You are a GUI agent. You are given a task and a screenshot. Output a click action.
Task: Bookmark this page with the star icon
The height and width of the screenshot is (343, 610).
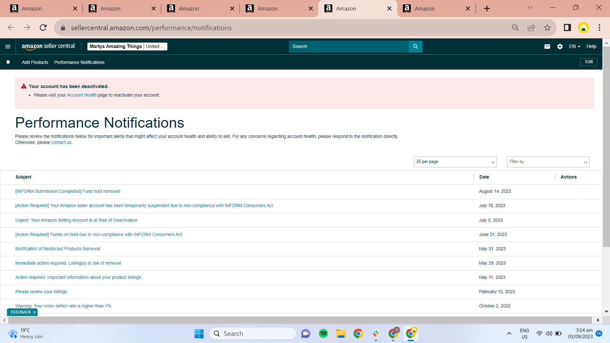[x=547, y=28]
